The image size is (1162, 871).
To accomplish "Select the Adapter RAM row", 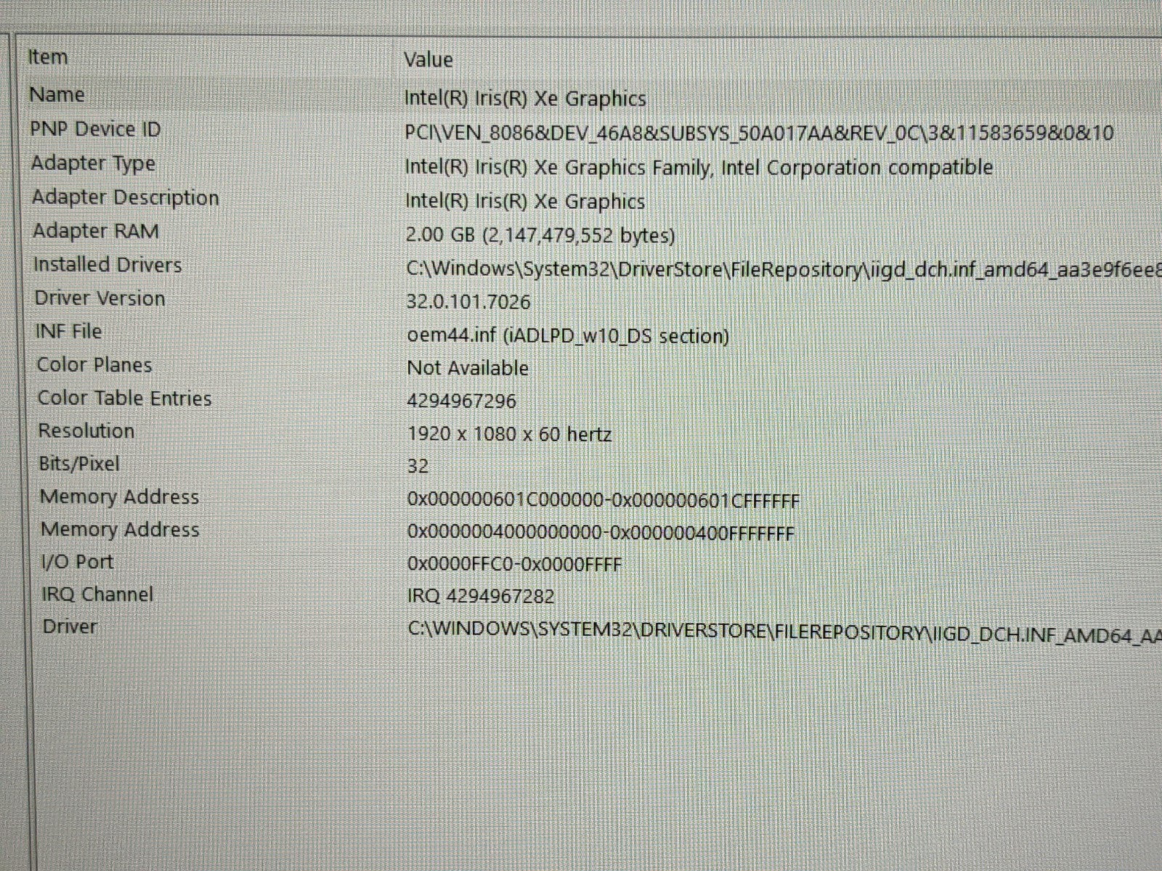I will pyautogui.click(x=95, y=232).
